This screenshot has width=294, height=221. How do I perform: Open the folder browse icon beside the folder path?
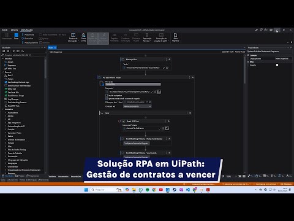[x=159, y=91]
